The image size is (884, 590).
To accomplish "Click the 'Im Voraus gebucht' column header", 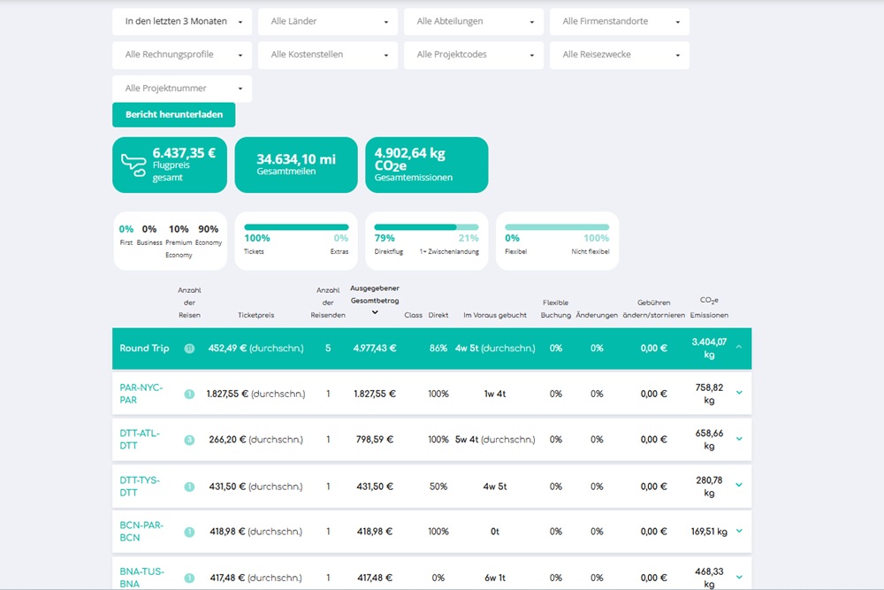I will point(495,315).
